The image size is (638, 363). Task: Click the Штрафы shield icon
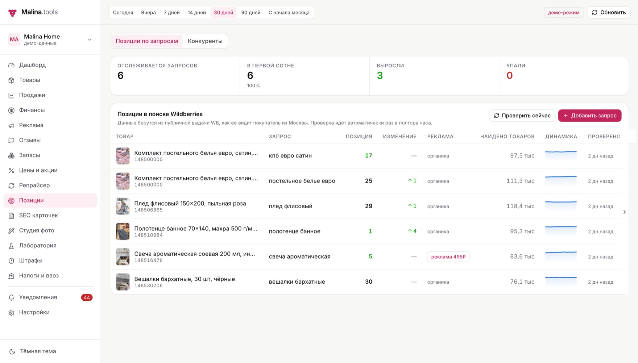(12, 261)
